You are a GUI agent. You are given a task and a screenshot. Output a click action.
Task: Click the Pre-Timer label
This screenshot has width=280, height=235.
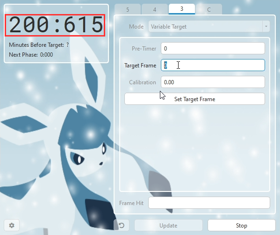tap(144, 49)
